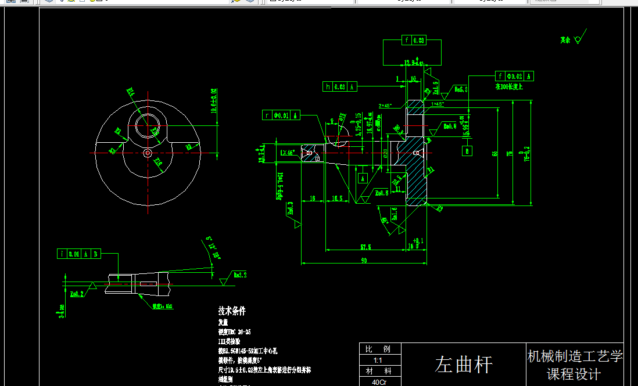Click the Save icon on the toolbar

48,2
